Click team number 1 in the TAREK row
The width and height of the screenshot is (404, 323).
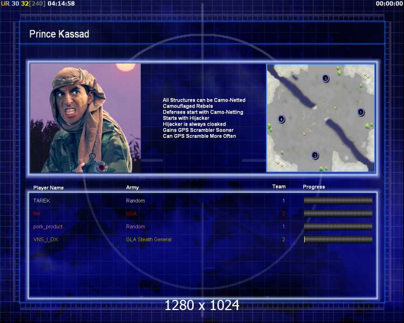point(283,201)
